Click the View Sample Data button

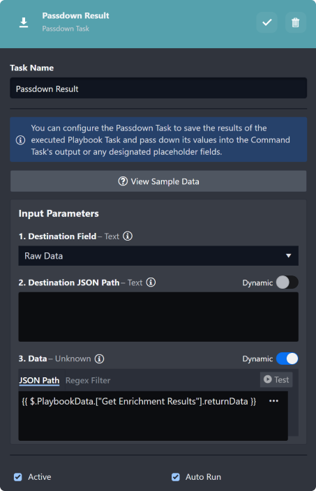click(158, 181)
